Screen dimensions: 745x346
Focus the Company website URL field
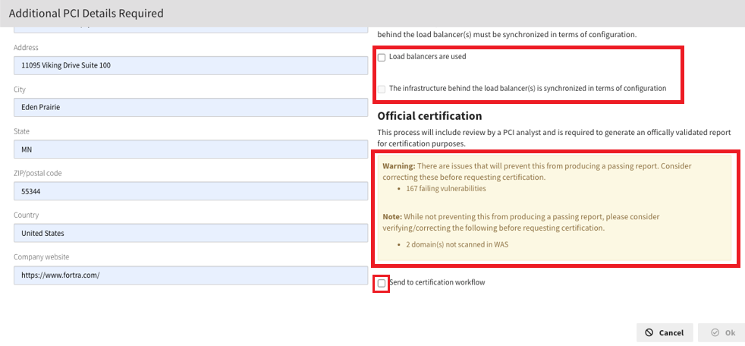point(187,275)
